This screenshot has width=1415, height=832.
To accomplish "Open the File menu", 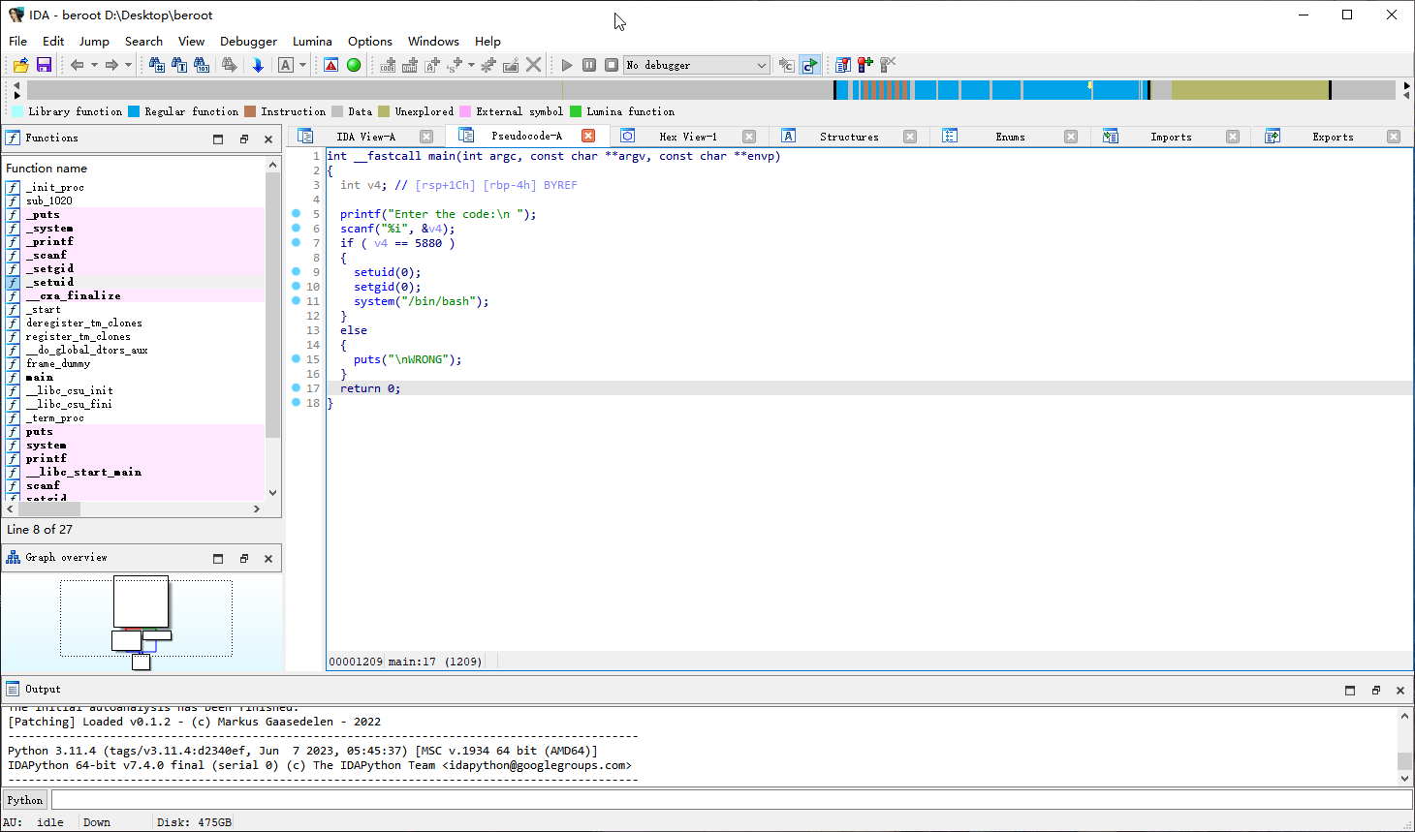I will [17, 42].
